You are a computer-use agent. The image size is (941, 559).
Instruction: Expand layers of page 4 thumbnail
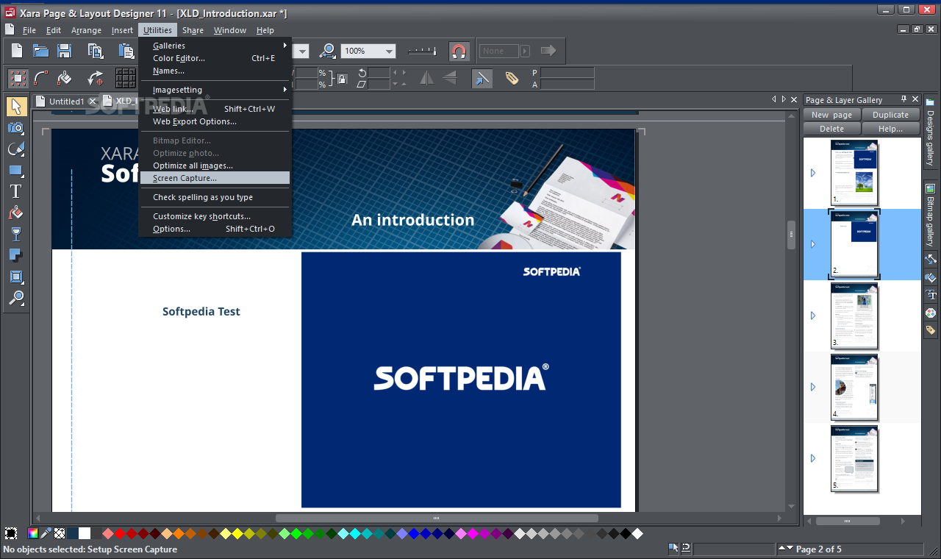coord(813,387)
